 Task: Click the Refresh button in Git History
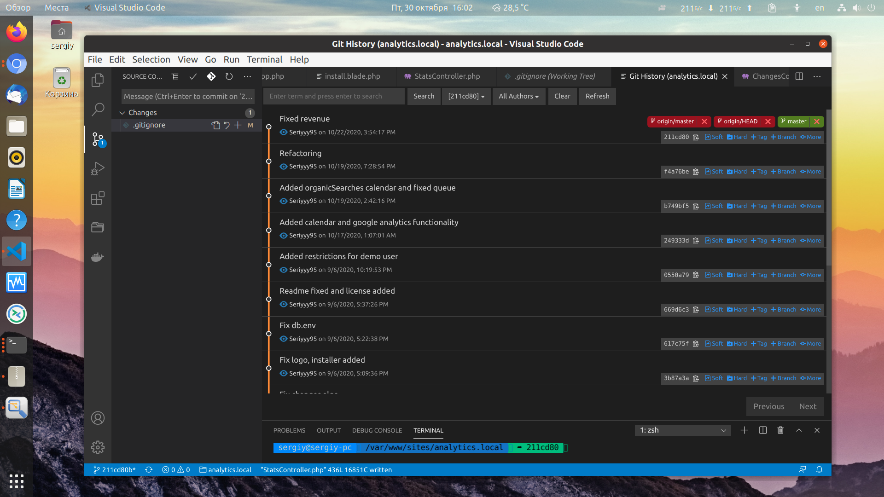597,96
